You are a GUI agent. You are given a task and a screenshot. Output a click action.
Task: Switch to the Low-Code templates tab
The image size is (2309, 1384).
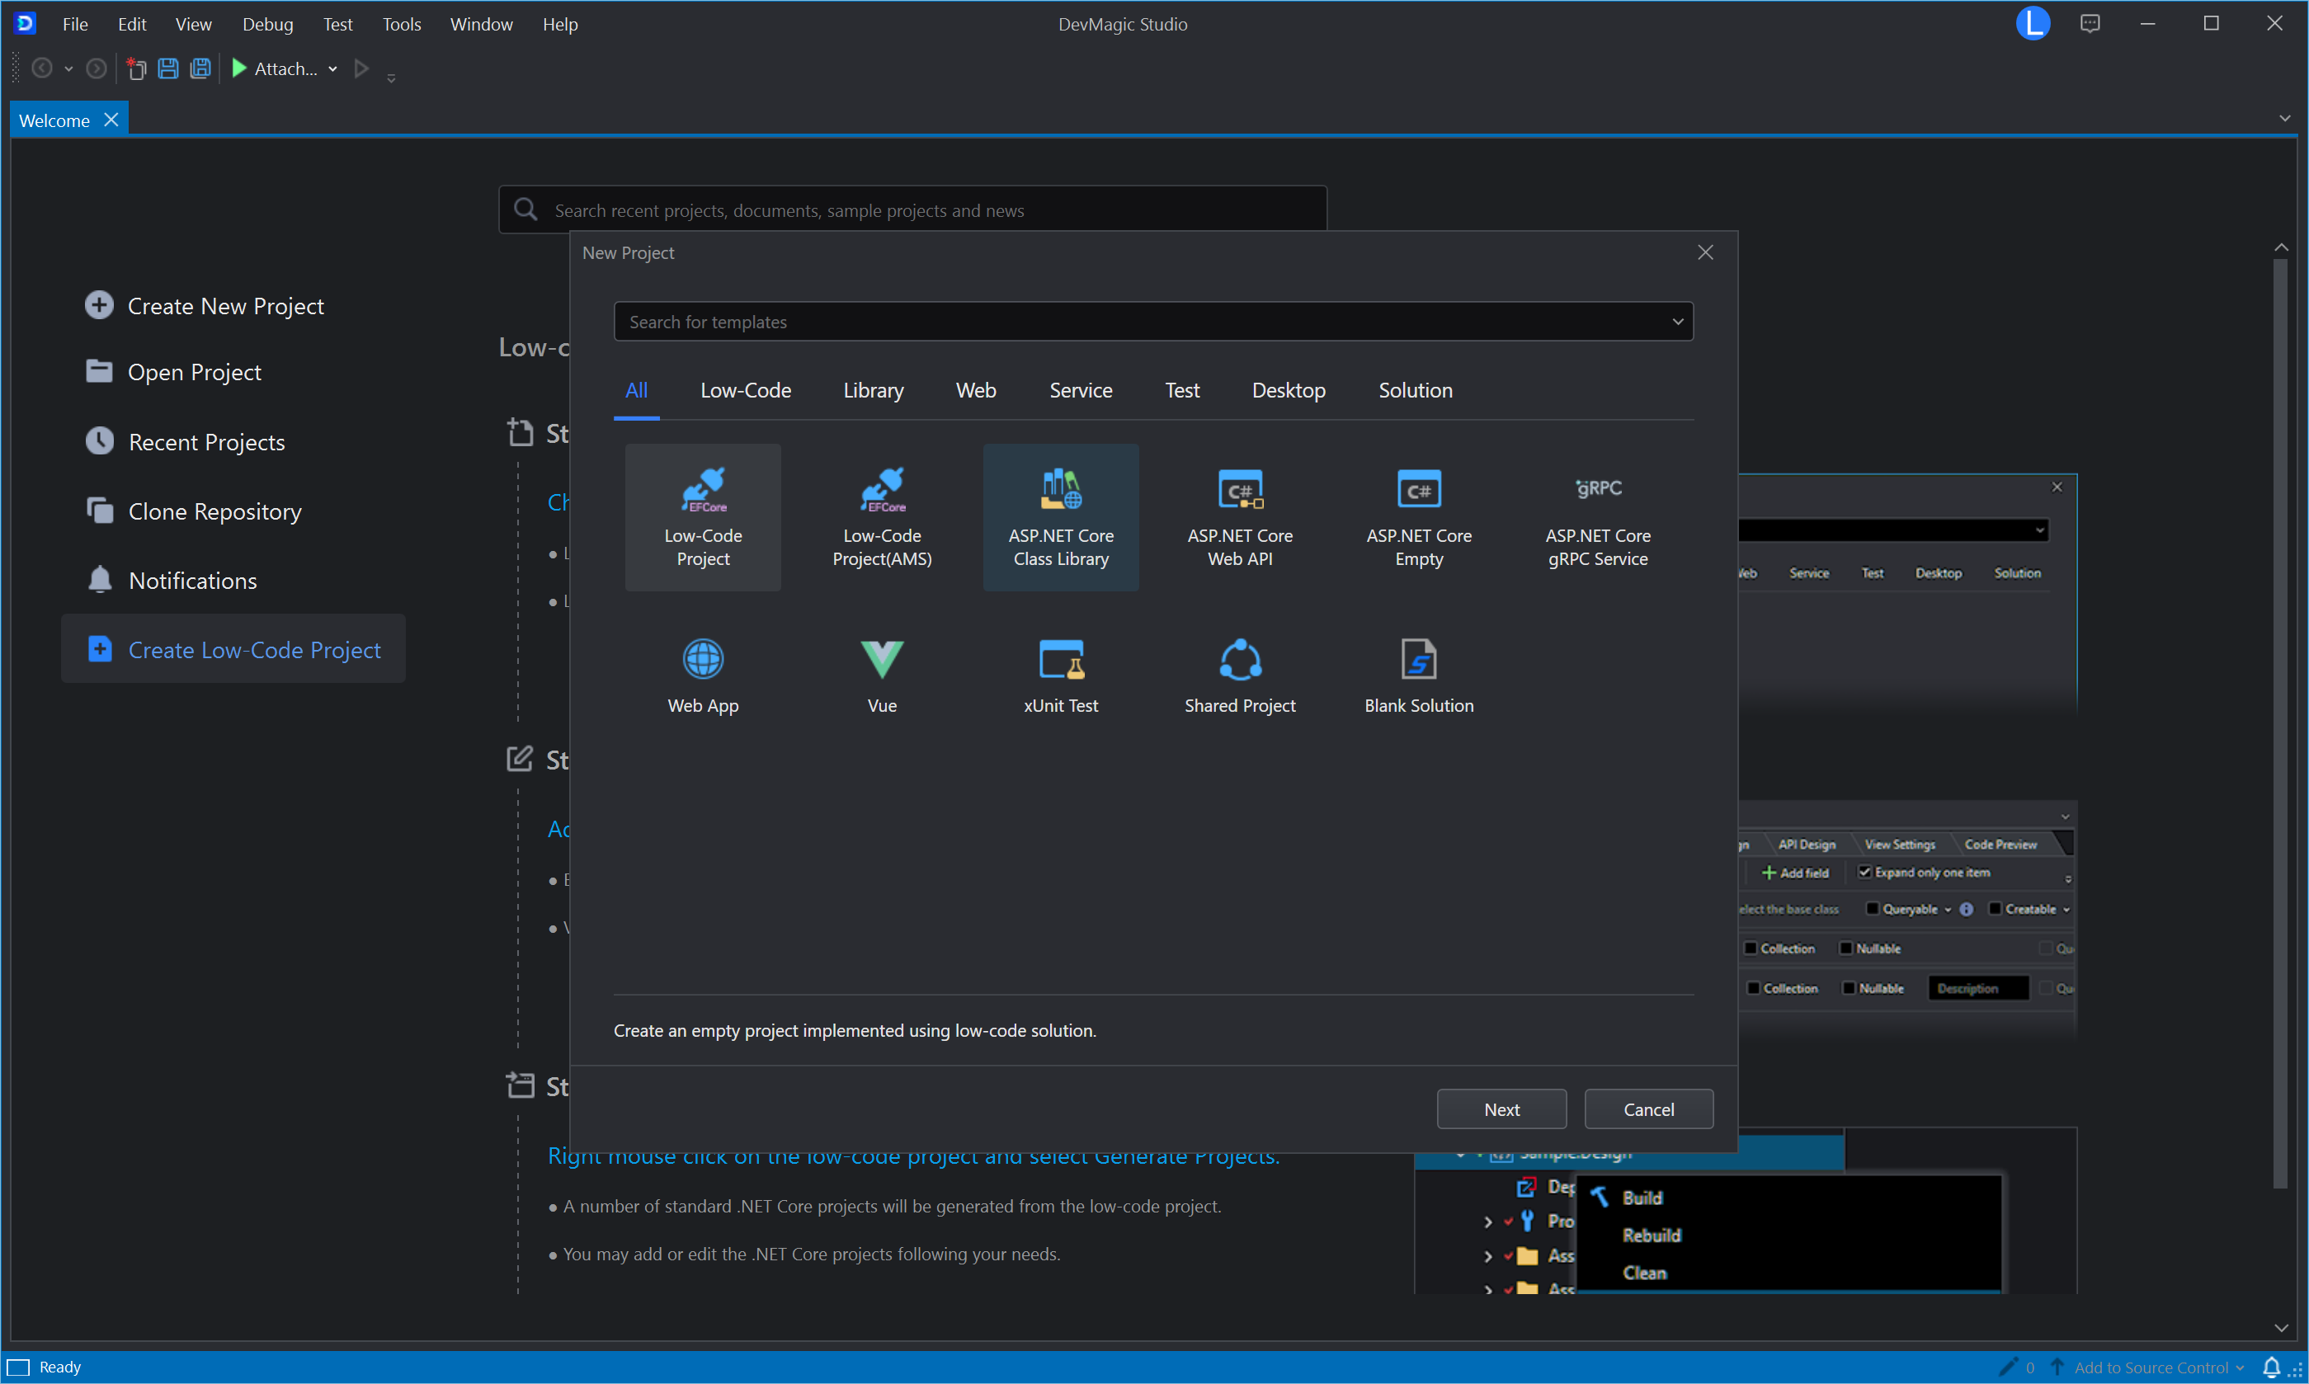click(x=745, y=390)
